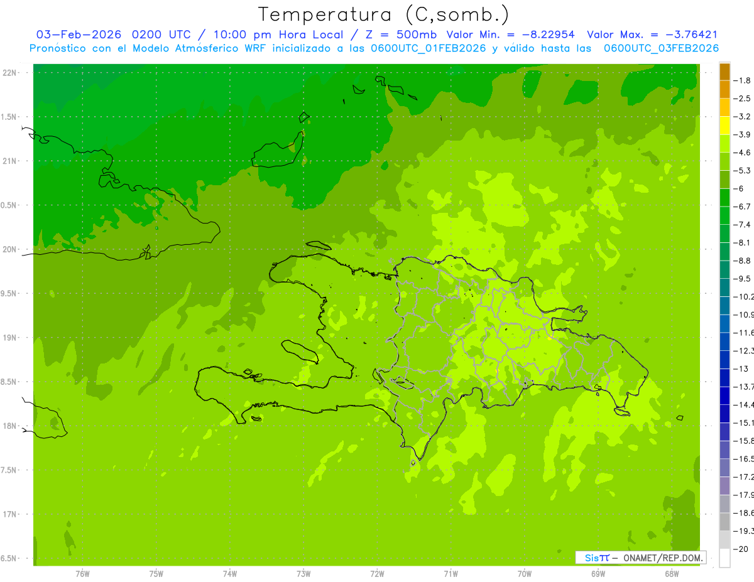Click the 20N latitude axis label
The width and height of the screenshot is (754, 582).
[9, 249]
